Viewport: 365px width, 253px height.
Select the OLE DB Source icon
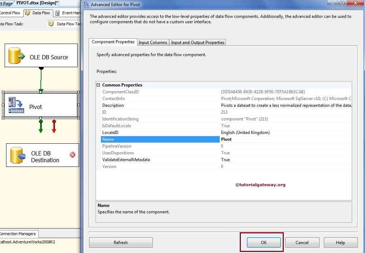coord(15,55)
